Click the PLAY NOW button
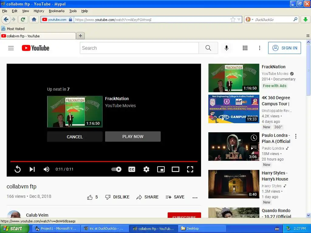Image resolution: width=311 pixels, height=233 pixels. [x=133, y=137]
